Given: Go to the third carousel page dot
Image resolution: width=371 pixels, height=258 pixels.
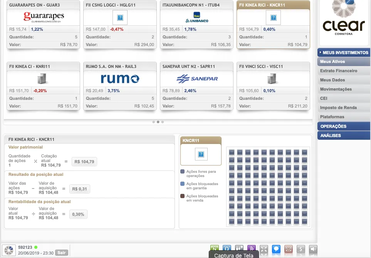Looking at the screenshot, I should [163, 122].
